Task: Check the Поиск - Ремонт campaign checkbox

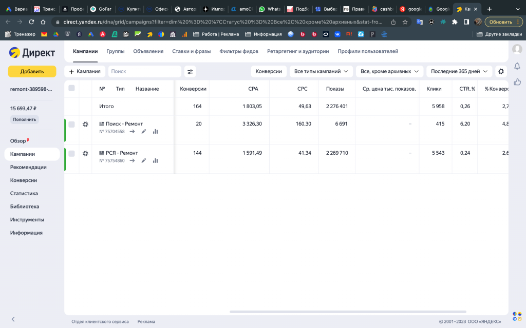Action: (71, 124)
